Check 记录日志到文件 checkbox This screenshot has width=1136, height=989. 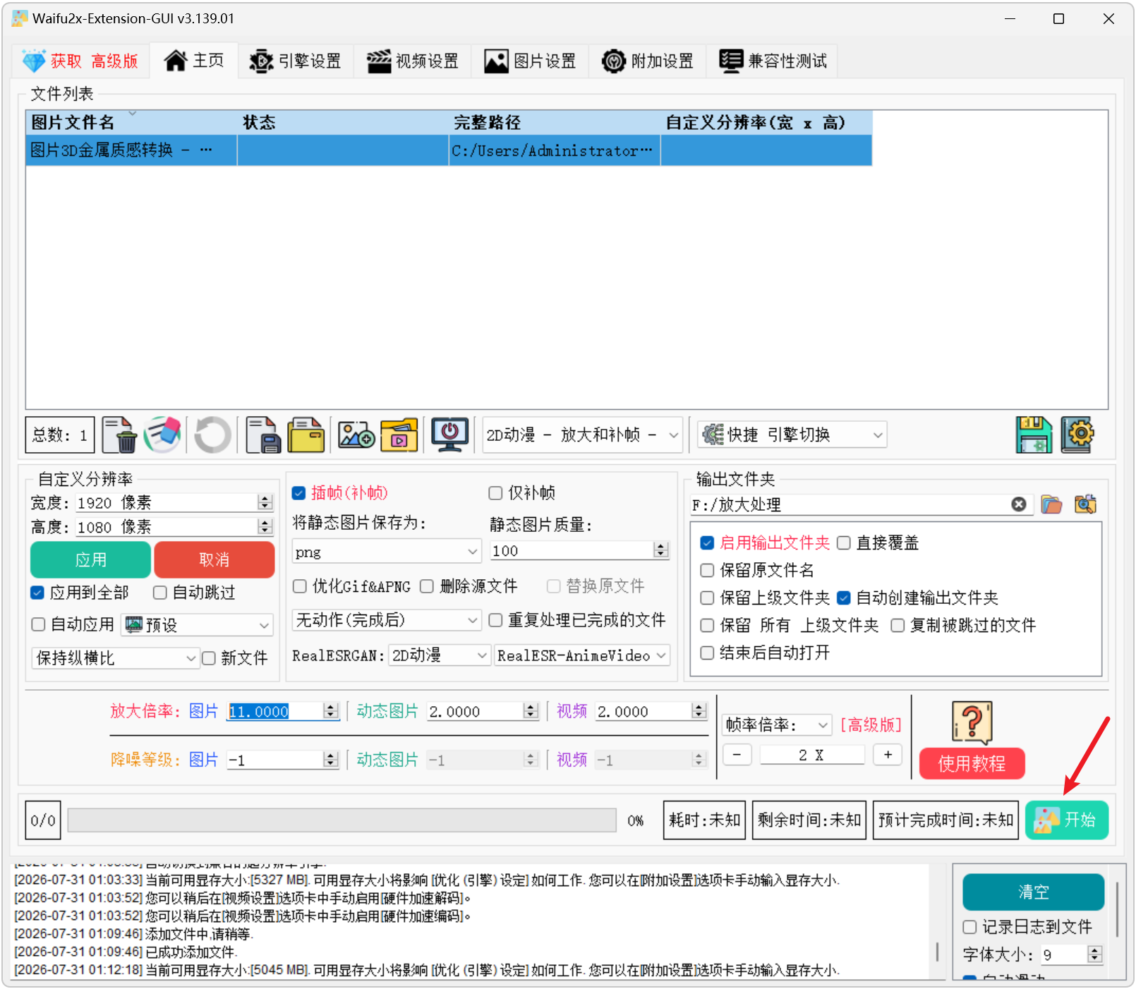tap(970, 926)
